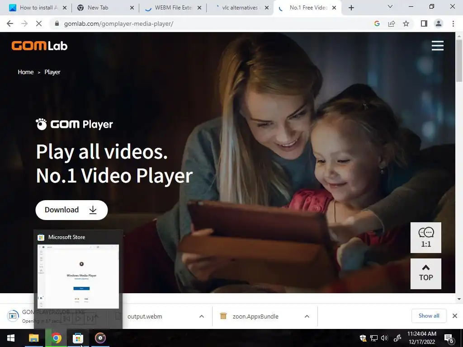The height and width of the screenshot is (347, 463).
Task: Open the media player taskbar icon
Action: click(x=100, y=338)
